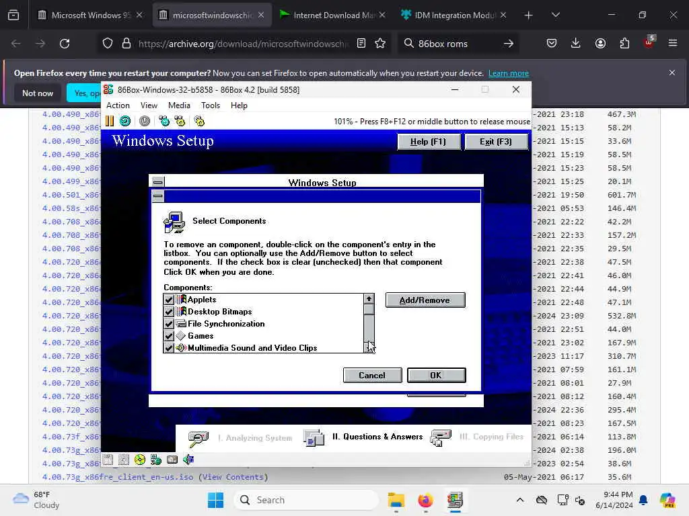Uncheck the Desktop Bitmaps checkbox
The width and height of the screenshot is (689, 516).
pyautogui.click(x=169, y=312)
